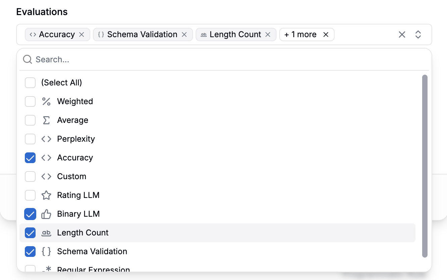Remove the Accuracy chip with its X
This screenshot has height=280, width=447.
tap(82, 34)
